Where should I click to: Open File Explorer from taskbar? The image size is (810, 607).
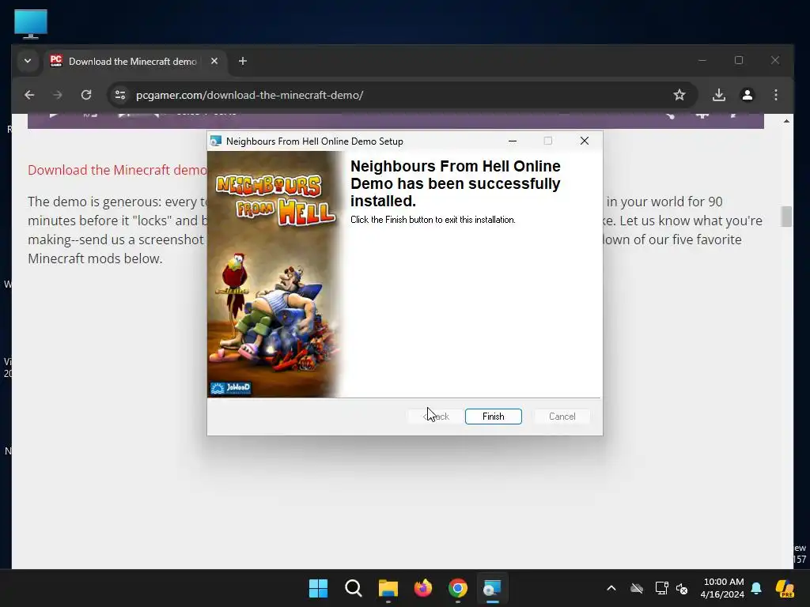click(x=388, y=588)
